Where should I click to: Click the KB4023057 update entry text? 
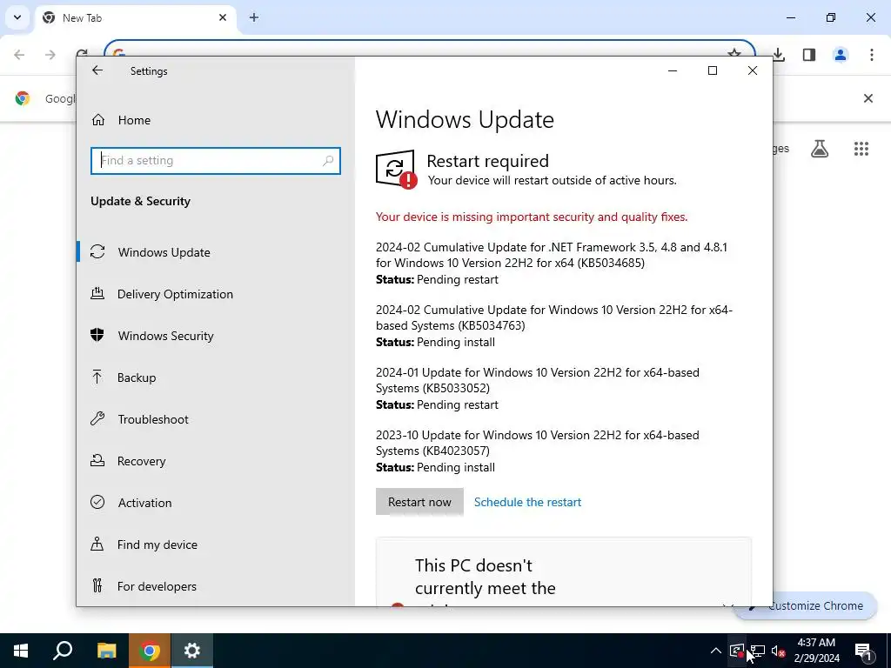pyautogui.click(x=538, y=443)
